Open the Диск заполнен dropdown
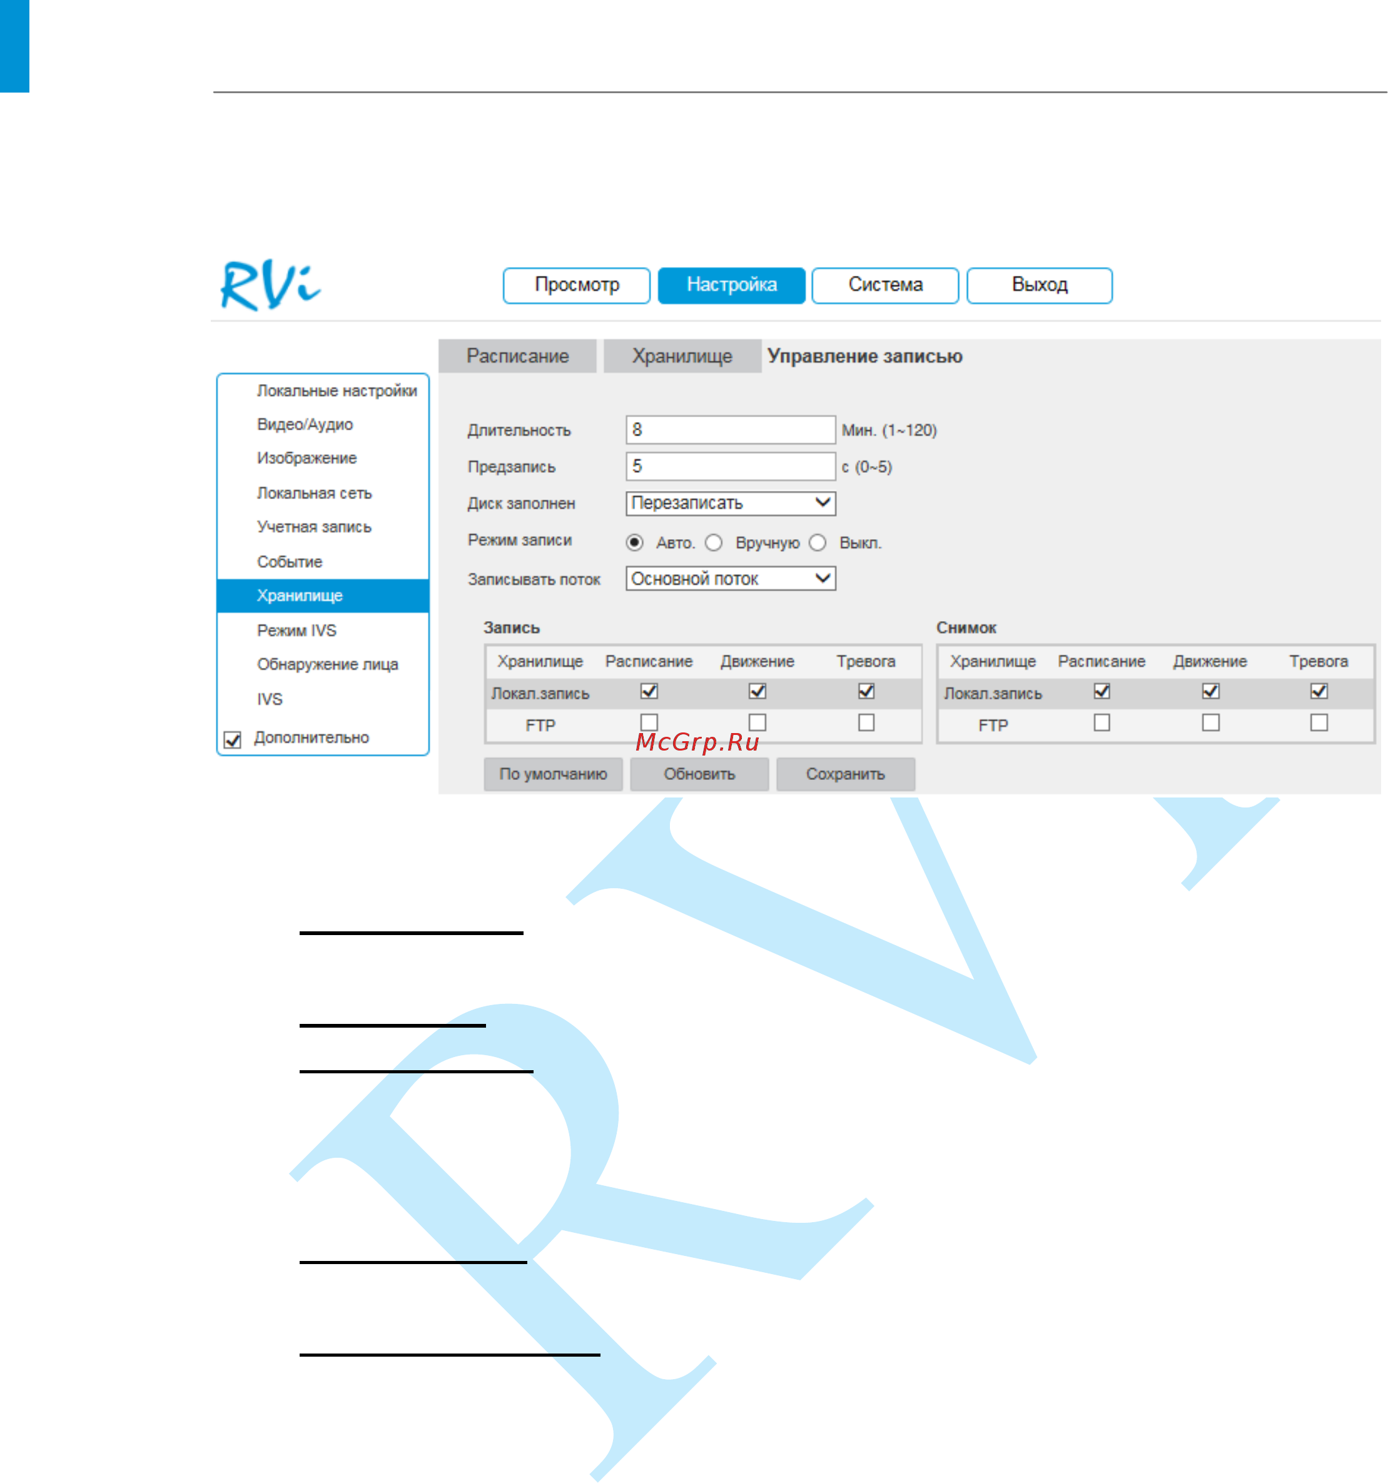This screenshot has height=1483, width=1388. (x=730, y=503)
